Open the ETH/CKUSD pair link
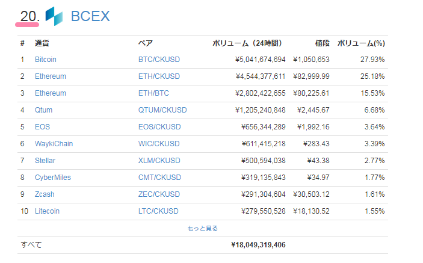Image resolution: width=423 pixels, height=263 pixels. [x=159, y=76]
